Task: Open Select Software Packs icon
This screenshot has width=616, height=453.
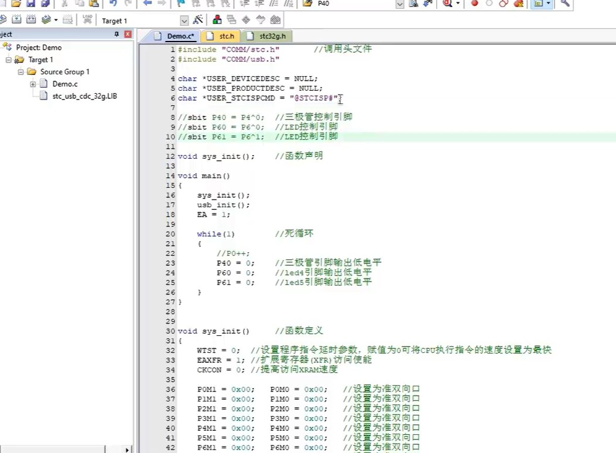Action: coord(261,20)
